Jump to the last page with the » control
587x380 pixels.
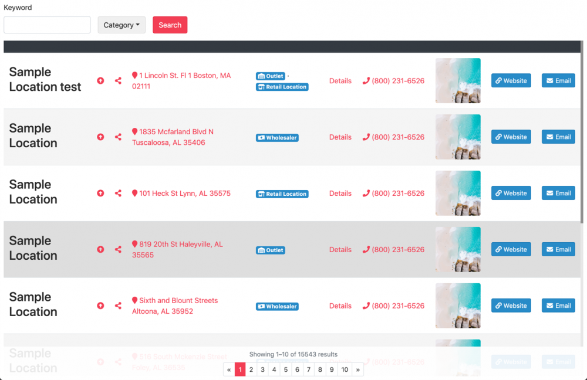point(358,369)
